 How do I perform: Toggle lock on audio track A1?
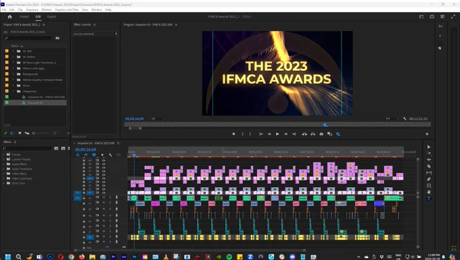84,198
